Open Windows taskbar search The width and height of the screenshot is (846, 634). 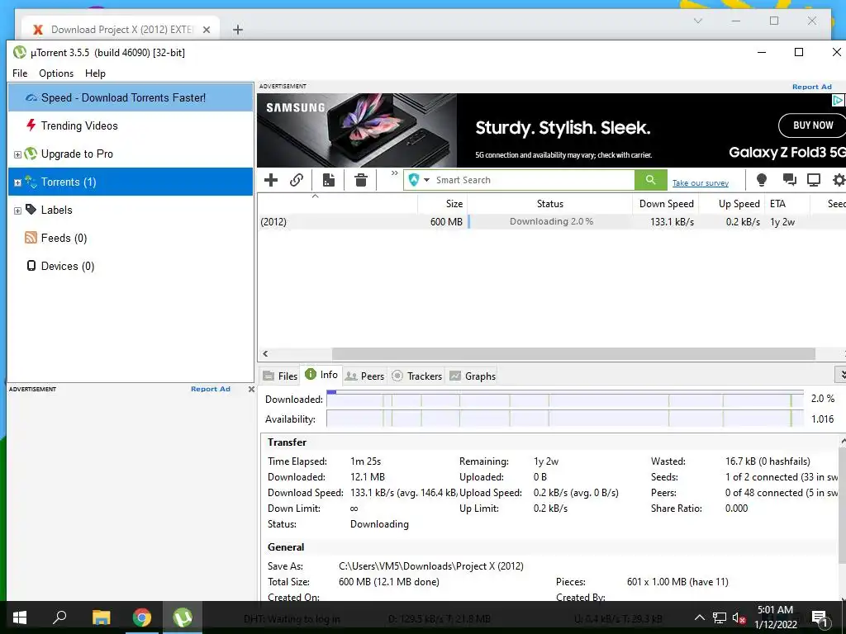click(x=59, y=617)
